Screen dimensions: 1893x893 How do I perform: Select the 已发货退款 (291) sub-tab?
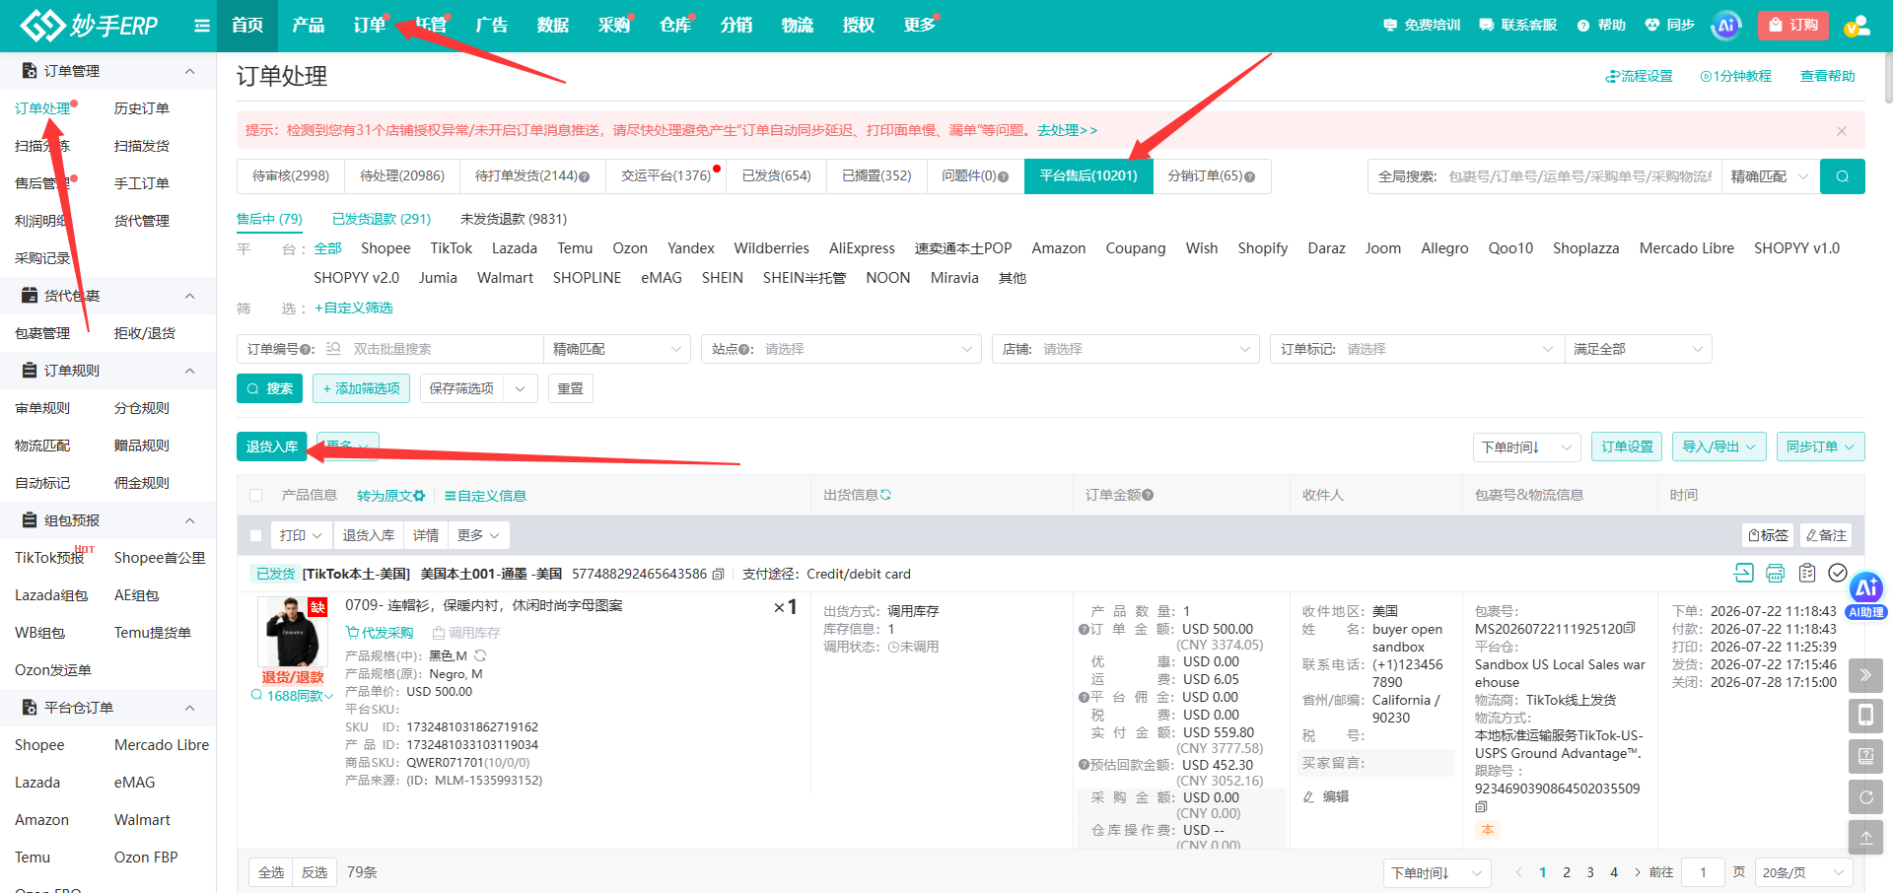[382, 219]
